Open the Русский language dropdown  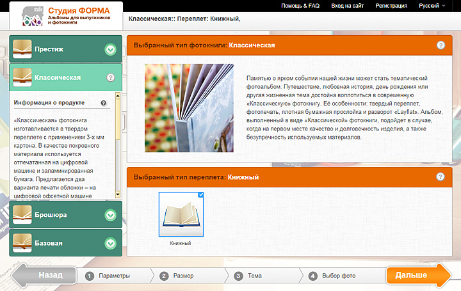432,5
